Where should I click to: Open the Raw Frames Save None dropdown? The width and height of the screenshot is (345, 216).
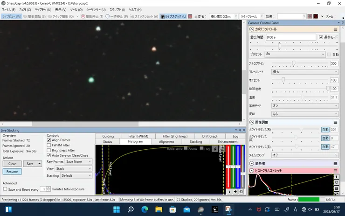point(78,161)
